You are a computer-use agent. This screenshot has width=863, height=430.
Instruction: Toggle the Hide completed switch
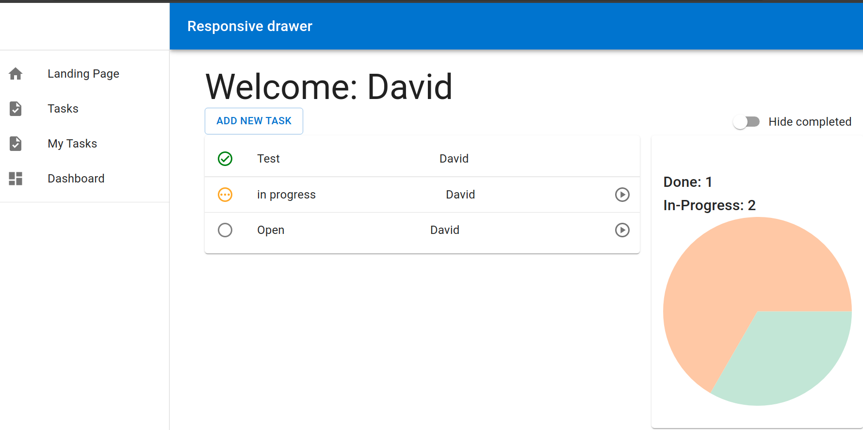tap(746, 122)
